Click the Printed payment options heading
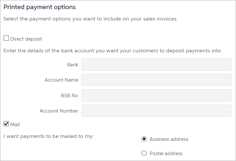236x161 pixels. pyautogui.click(x=39, y=7)
